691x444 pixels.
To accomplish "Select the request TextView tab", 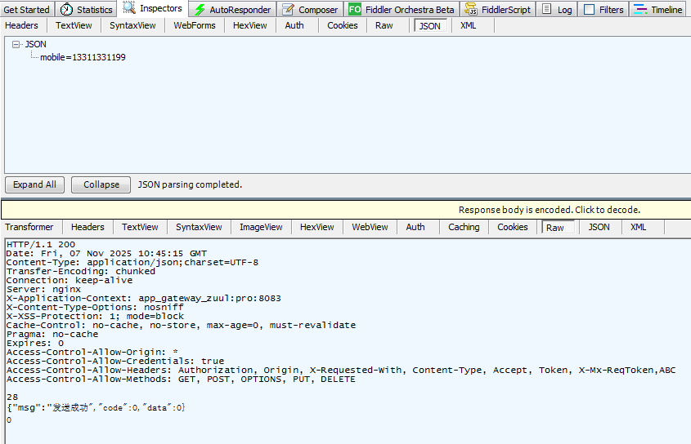I will point(74,25).
